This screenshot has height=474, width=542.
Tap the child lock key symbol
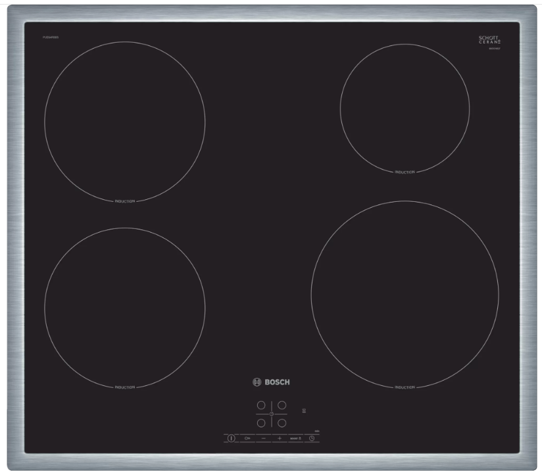248,438
